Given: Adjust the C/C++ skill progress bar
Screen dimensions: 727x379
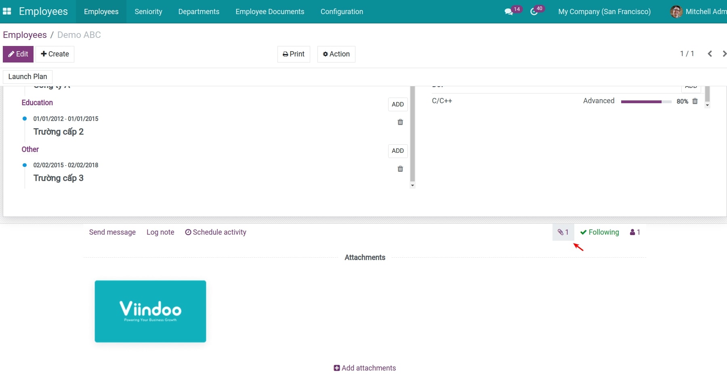Looking at the screenshot, I should (645, 102).
